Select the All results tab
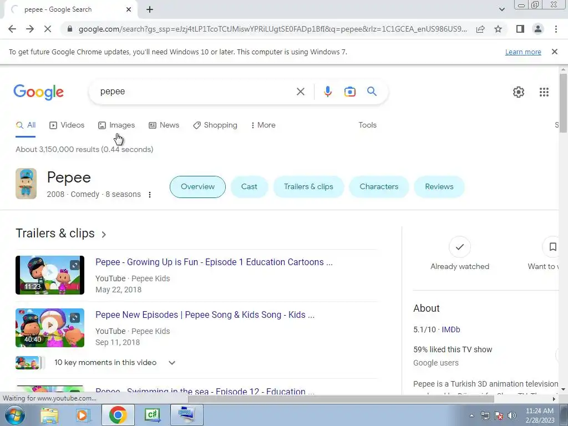 (26, 125)
